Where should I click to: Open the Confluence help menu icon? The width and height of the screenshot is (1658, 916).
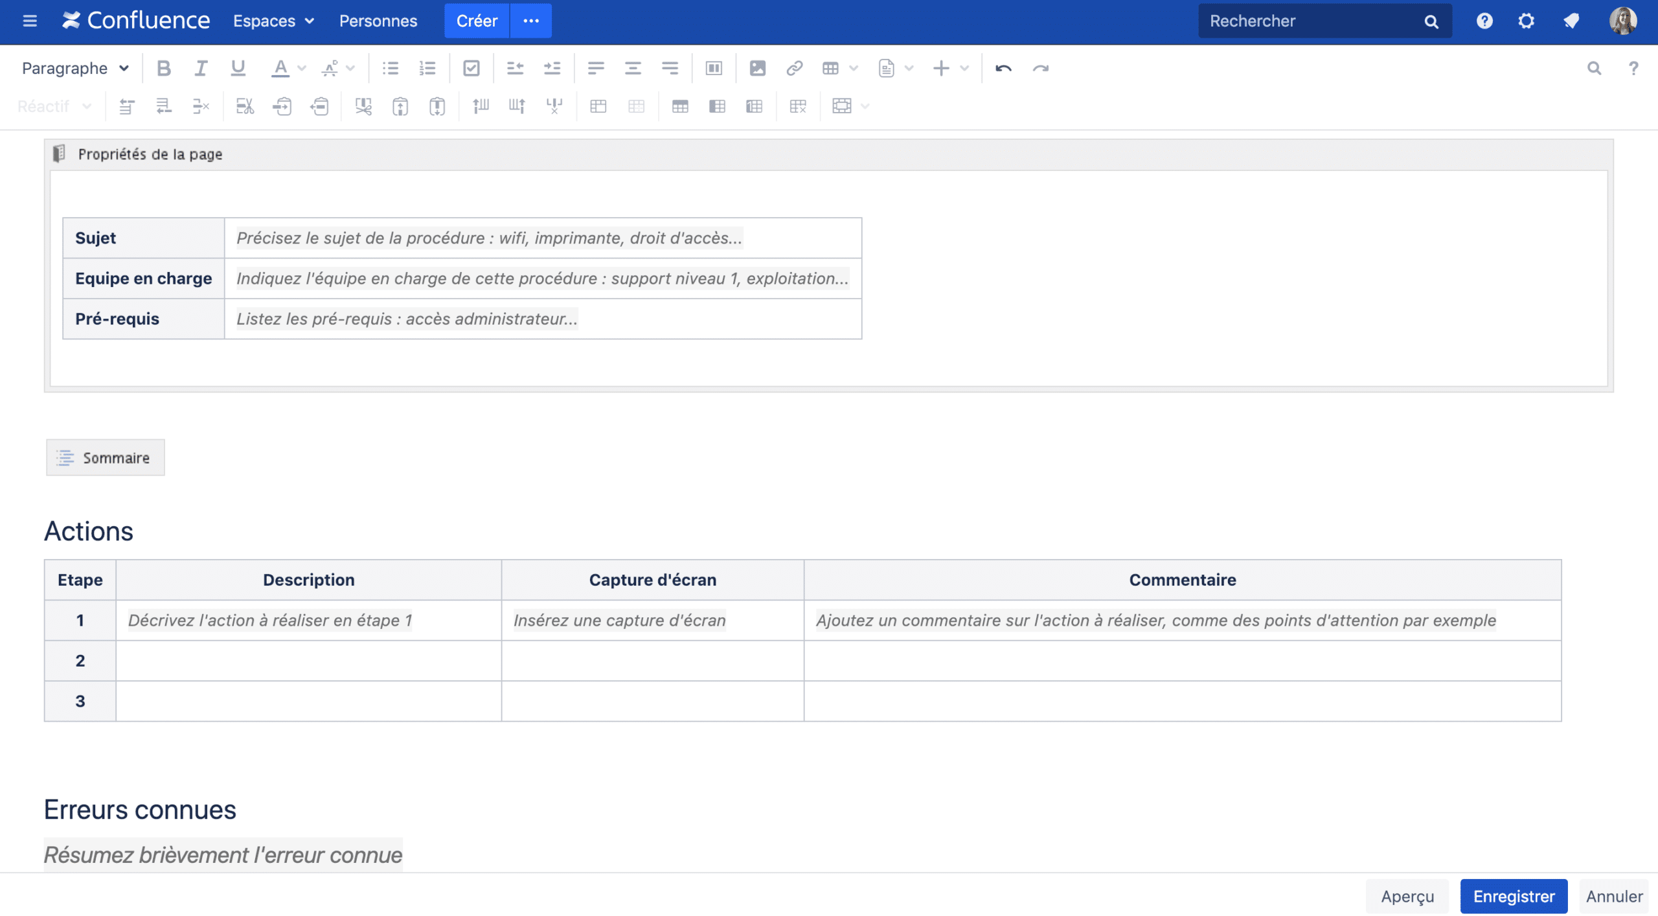[x=1484, y=21]
